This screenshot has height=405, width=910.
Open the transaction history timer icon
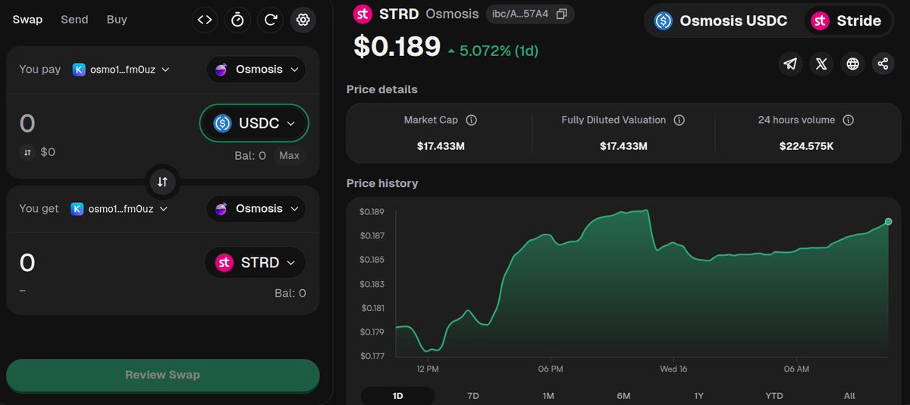point(237,20)
